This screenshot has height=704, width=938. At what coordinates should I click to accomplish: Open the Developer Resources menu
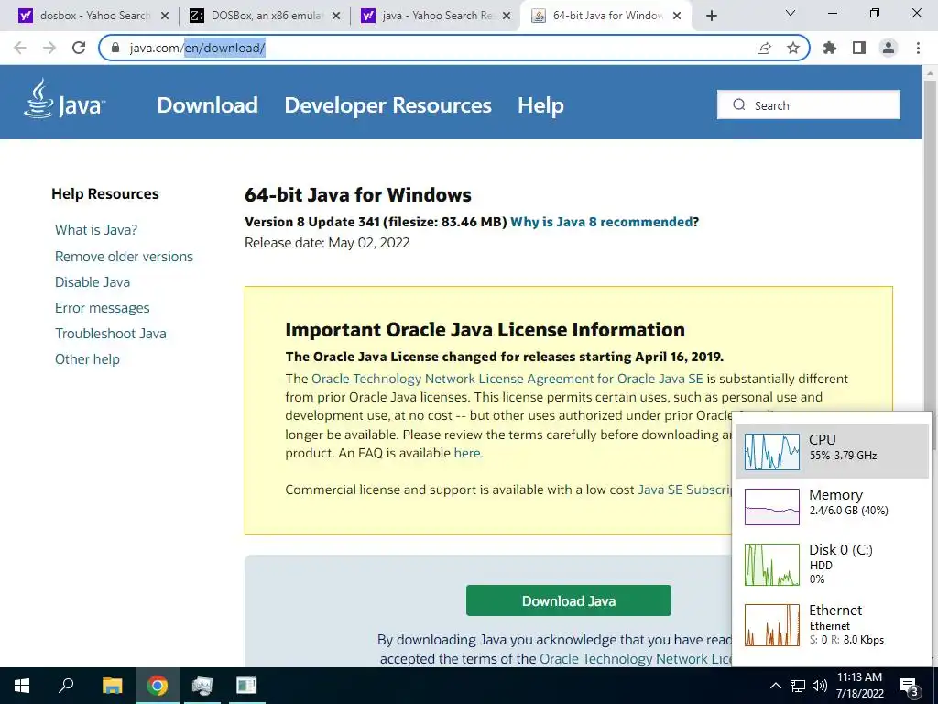coord(387,105)
